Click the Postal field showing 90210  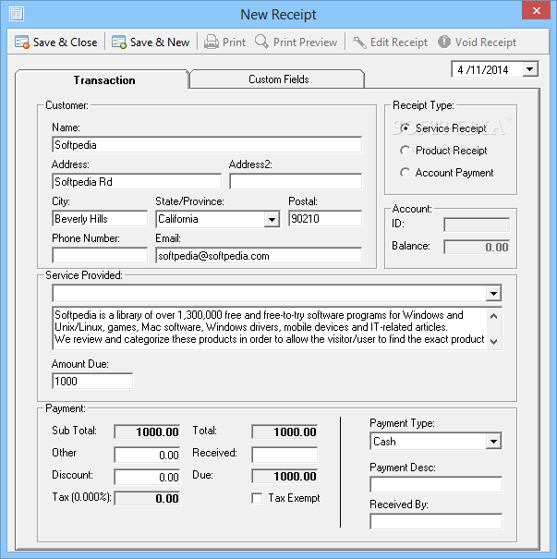click(325, 219)
